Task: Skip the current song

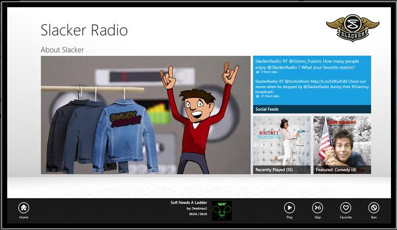Action: 318,208
